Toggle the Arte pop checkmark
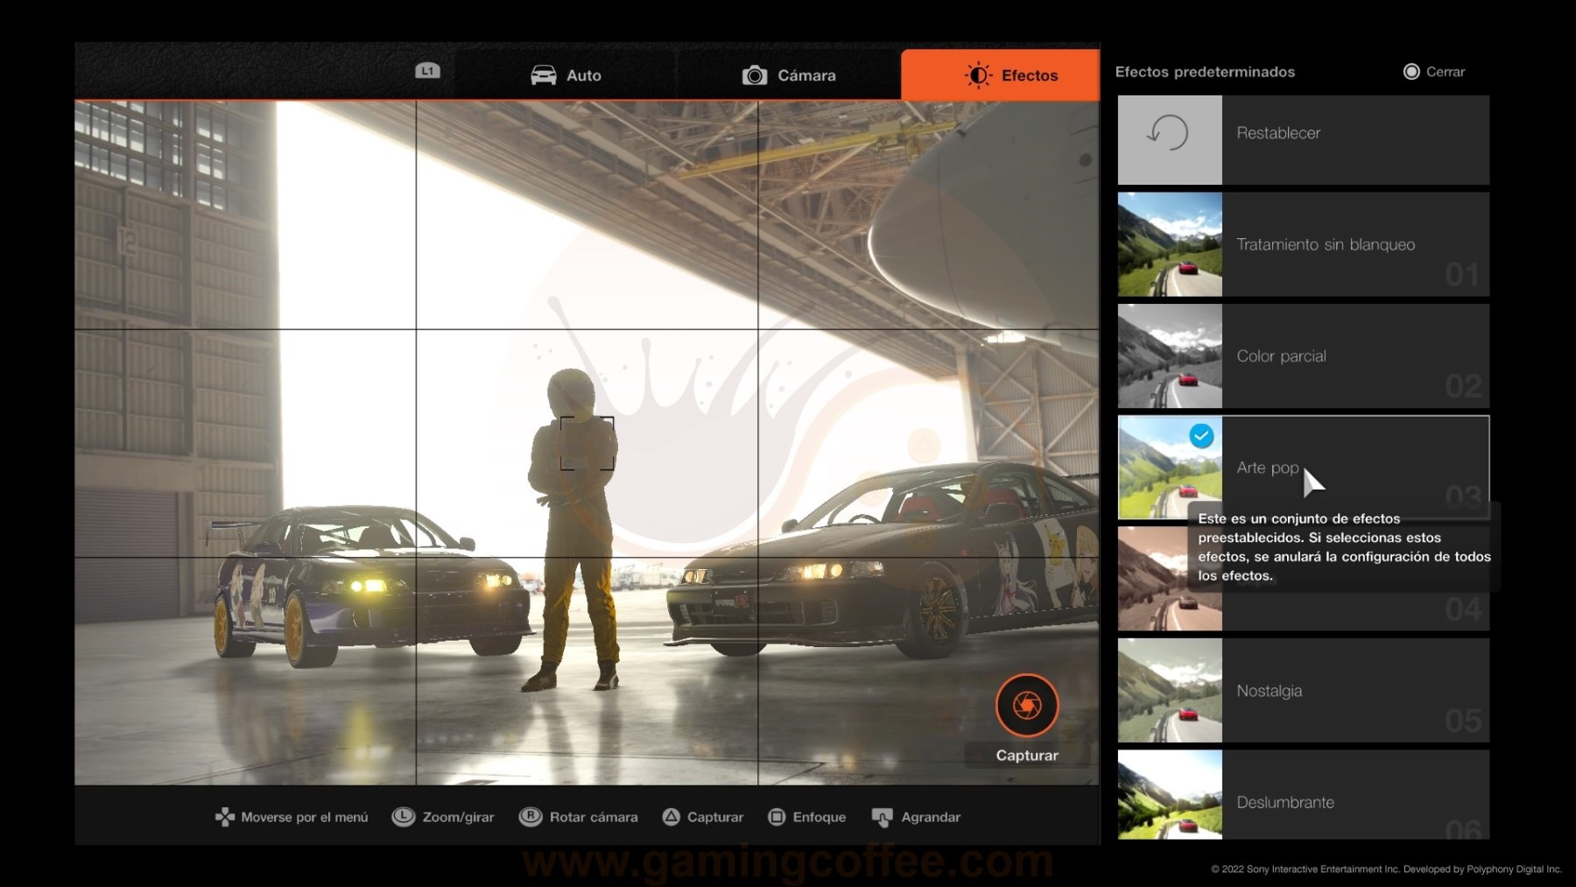Viewport: 1576px width, 887px height. pos(1202,435)
